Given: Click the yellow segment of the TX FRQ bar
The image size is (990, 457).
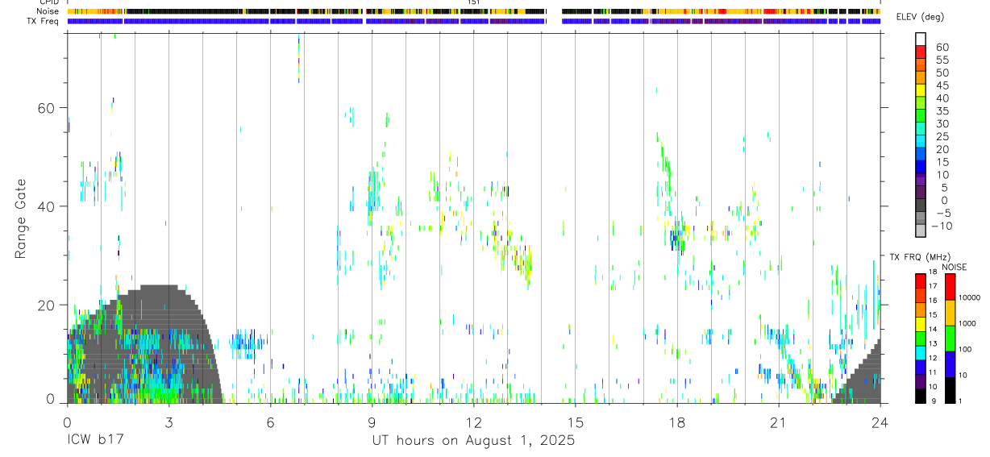Looking at the screenshot, I should point(921,324).
